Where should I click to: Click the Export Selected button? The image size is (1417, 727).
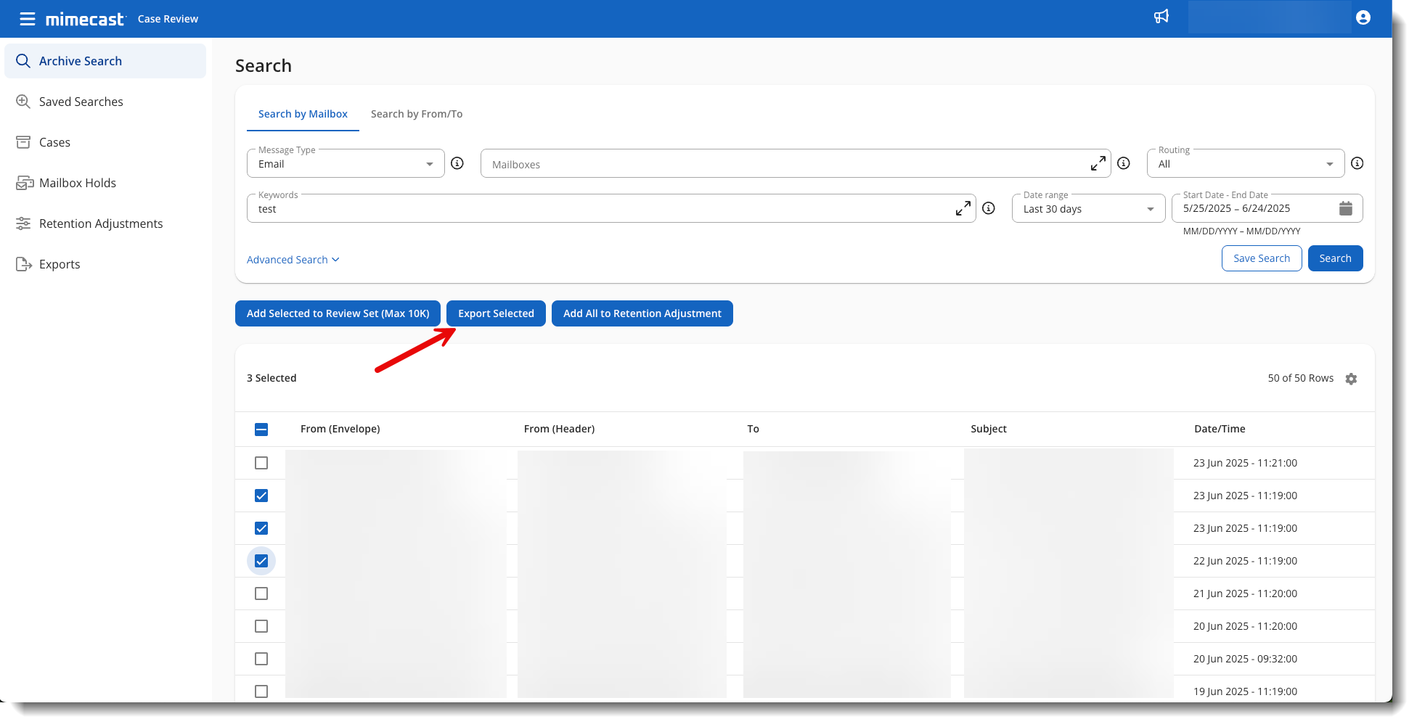(496, 313)
